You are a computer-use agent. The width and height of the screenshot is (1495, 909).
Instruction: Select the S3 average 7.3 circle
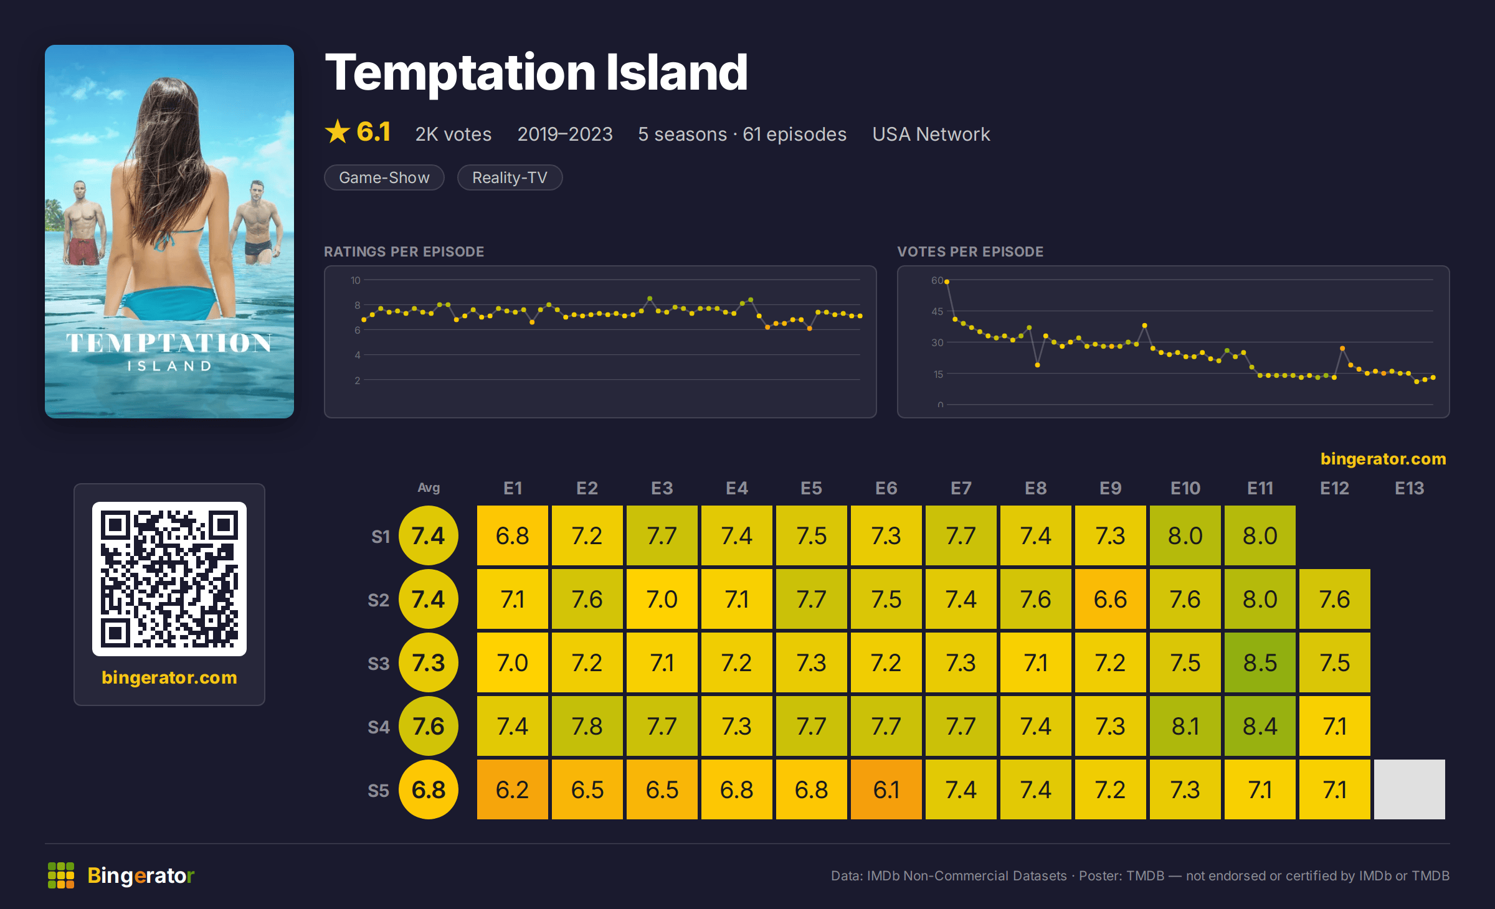[x=429, y=663]
